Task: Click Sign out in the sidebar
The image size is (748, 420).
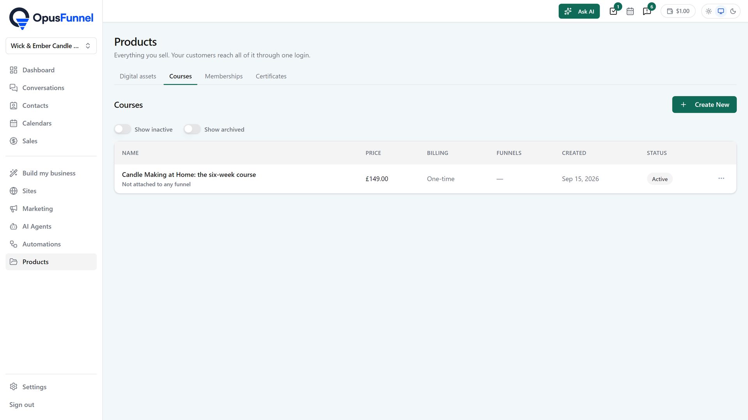Action: (22, 404)
